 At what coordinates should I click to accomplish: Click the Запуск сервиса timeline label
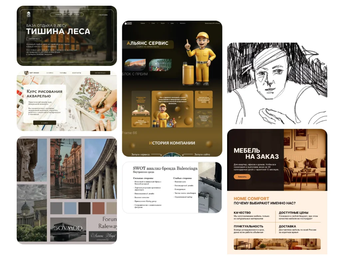tap(141, 154)
